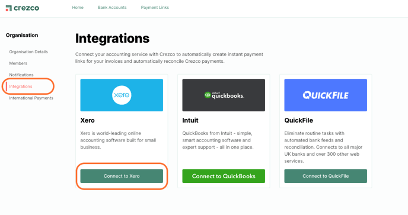Click the Connect to QuickFile button
This screenshot has width=408, height=215.
point(326,176)
